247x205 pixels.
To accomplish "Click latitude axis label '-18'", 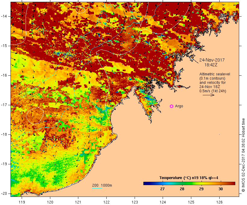I will 4,134.
